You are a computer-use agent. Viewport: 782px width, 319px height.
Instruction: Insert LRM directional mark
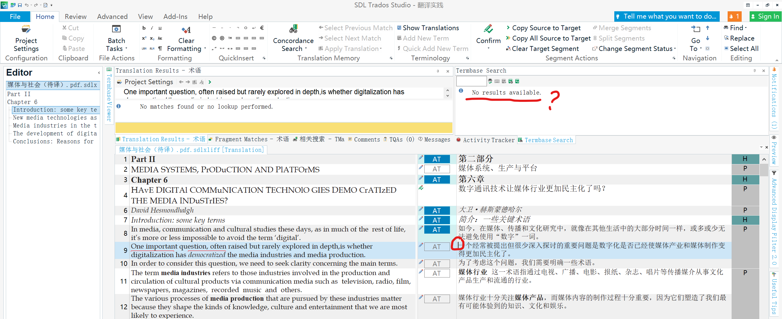pyautogui.click(x=144, y=48)
